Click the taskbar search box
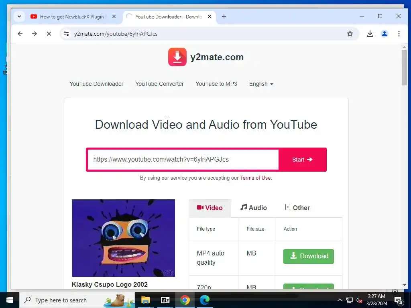Viewport: 411px width, 308px height. [x=77, y=300]
